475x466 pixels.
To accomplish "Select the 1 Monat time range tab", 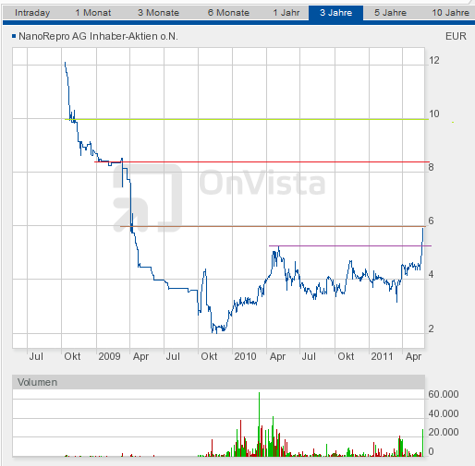I will coord(93,13).
